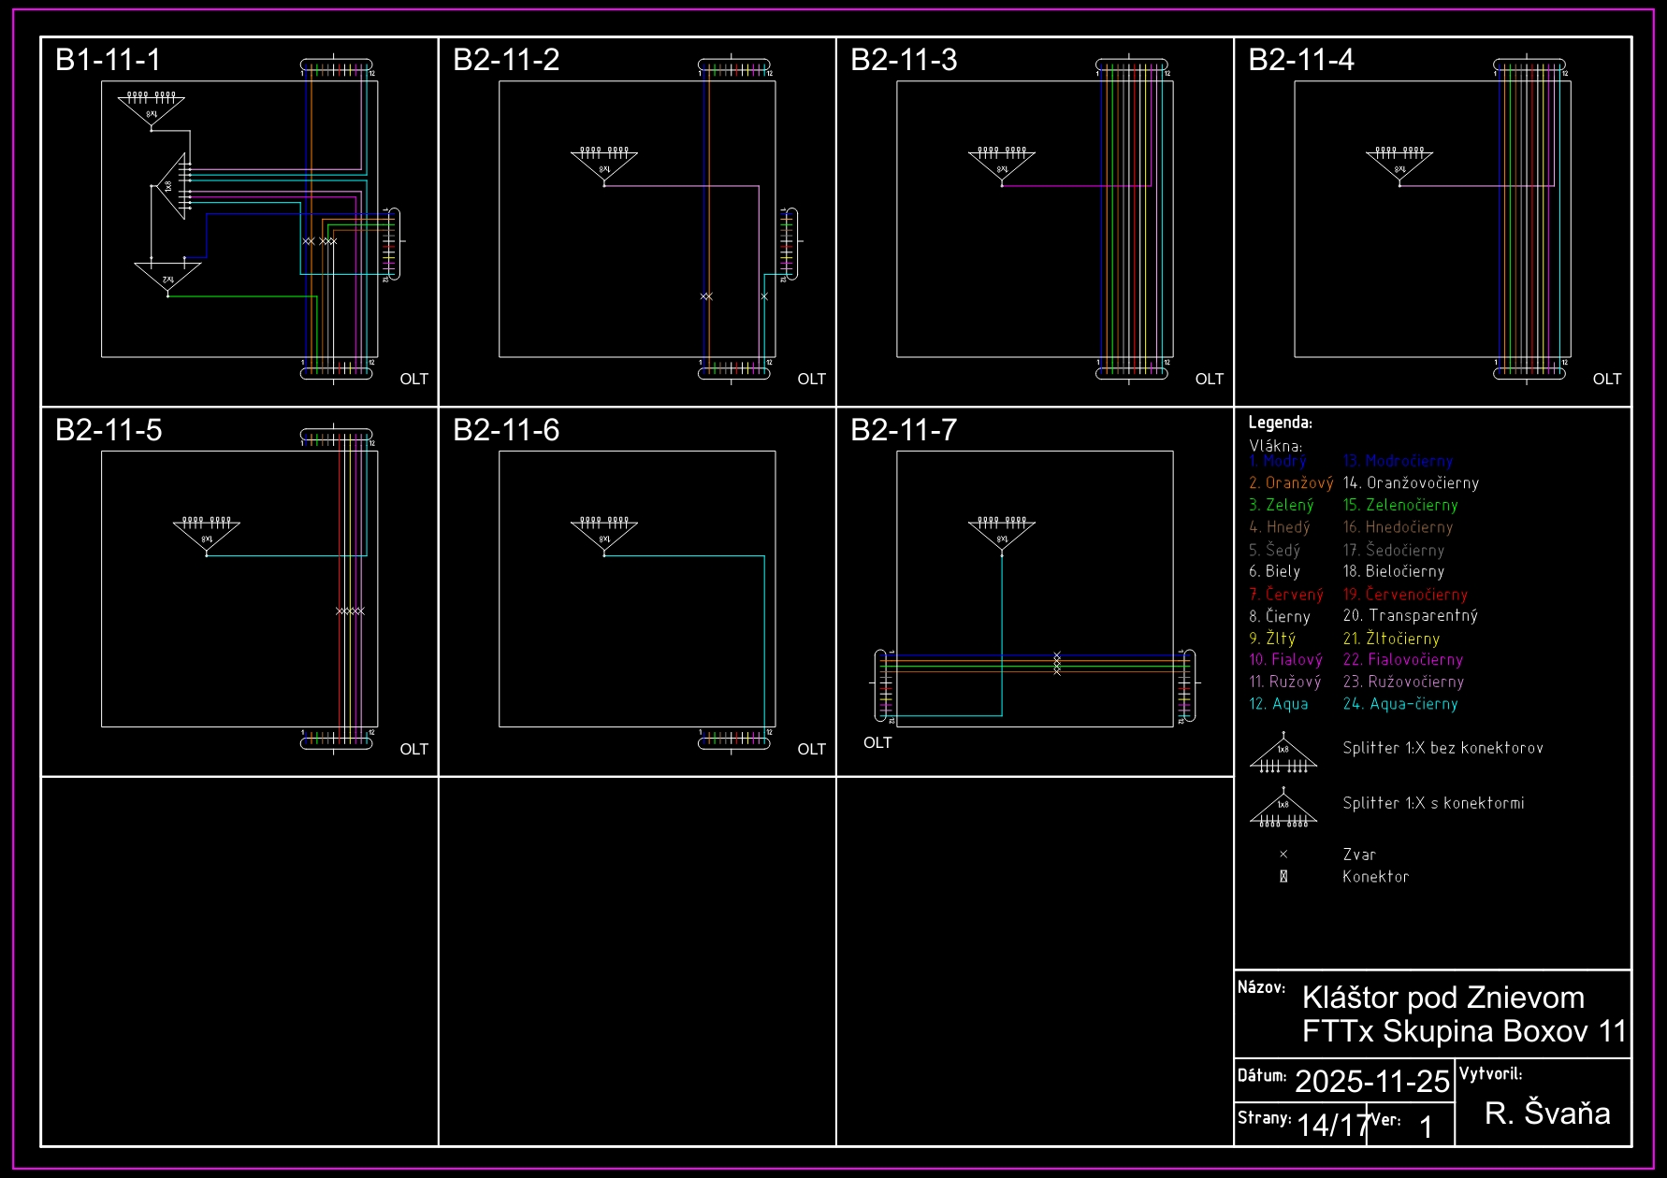Image resolution: width=1667 pixels, height=1178 pixels.
Task: Click the 'Splitter 1:X bez konektorov' legend symbol
Action: [1283, 755]
